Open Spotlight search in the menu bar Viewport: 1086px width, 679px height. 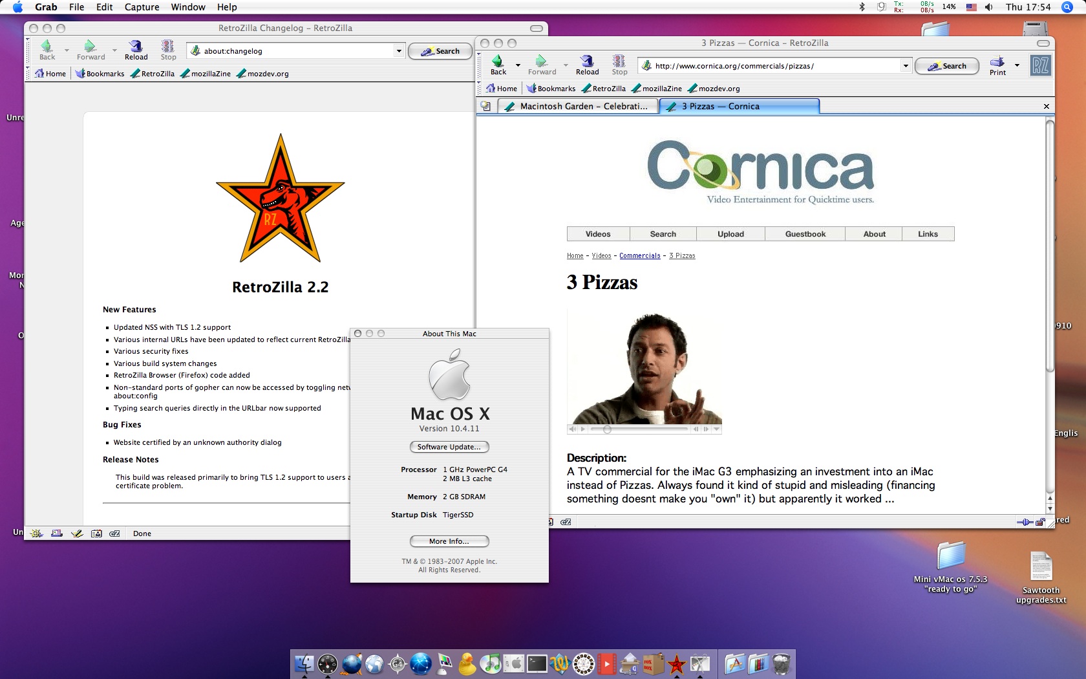1067,7
